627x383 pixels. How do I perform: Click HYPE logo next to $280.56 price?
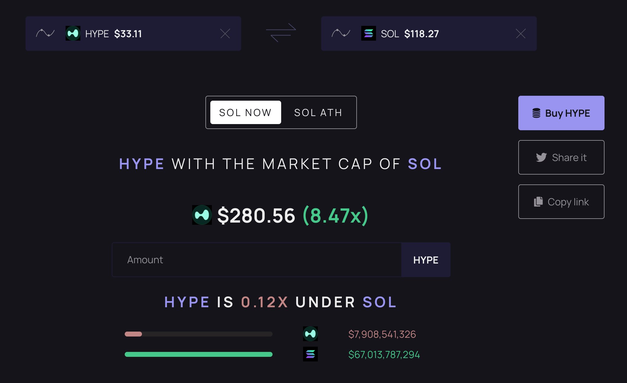202,215
